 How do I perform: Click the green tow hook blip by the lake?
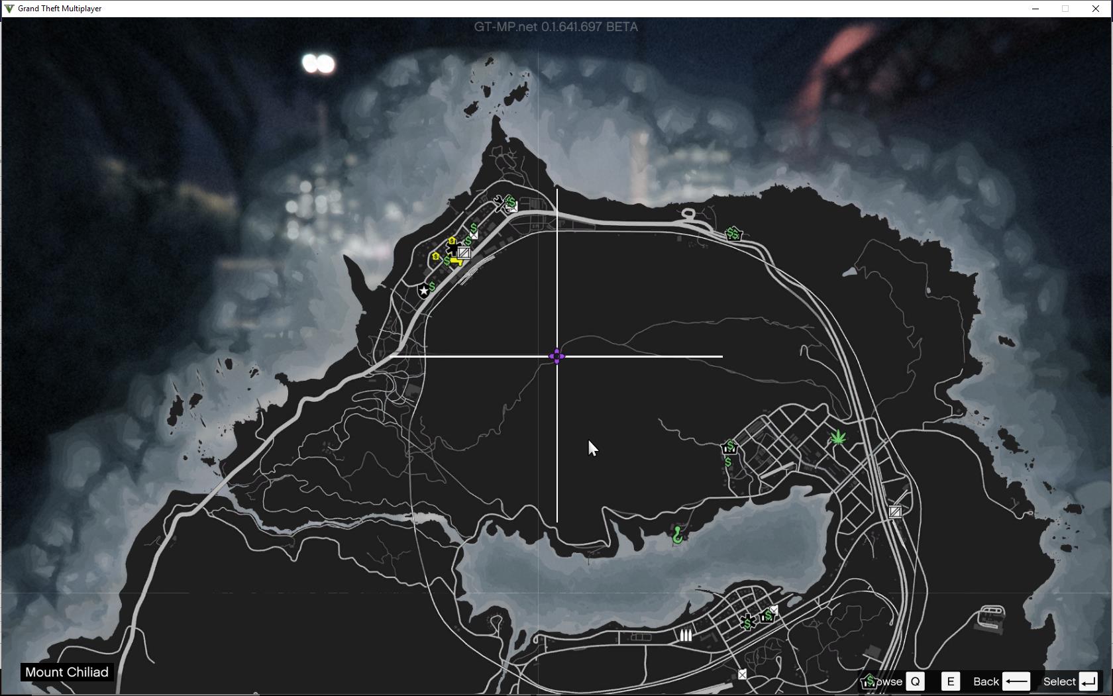[677, 534]
